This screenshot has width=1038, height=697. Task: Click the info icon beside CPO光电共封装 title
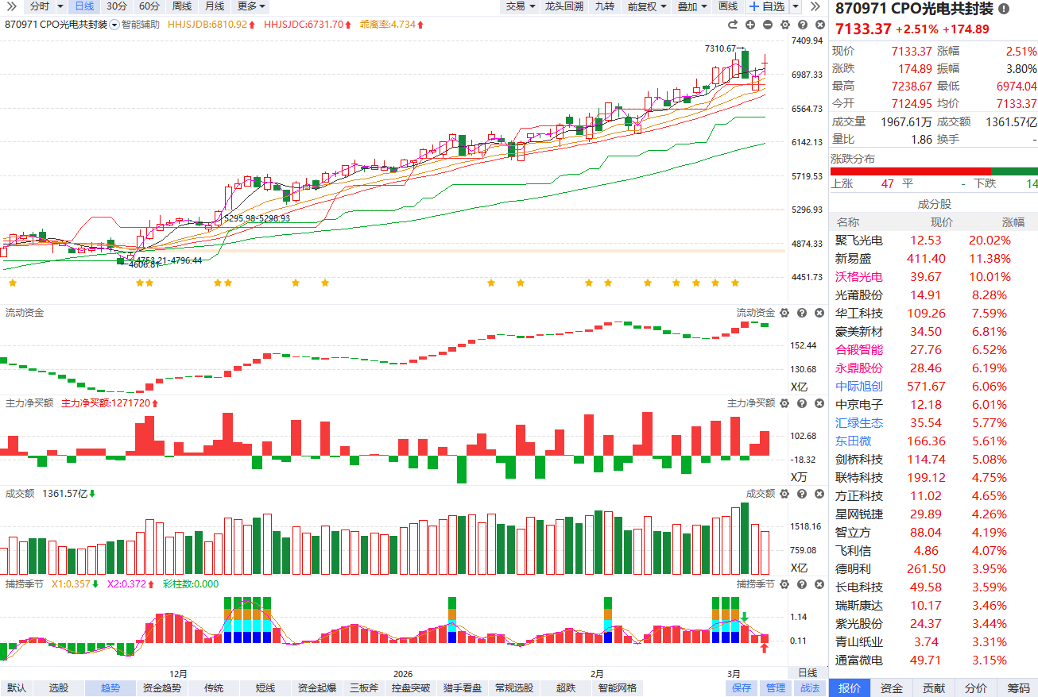(1004, 10)
